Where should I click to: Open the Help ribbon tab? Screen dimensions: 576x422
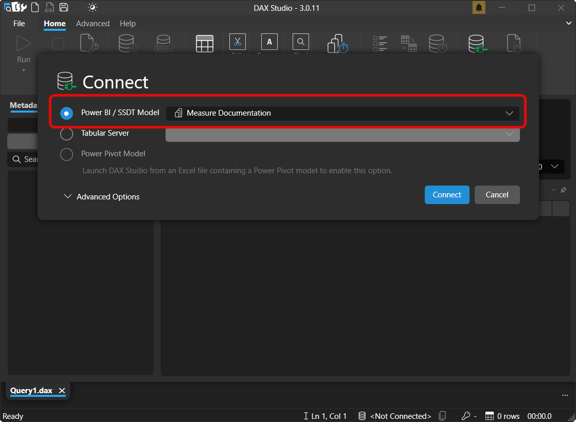(128, 24)
